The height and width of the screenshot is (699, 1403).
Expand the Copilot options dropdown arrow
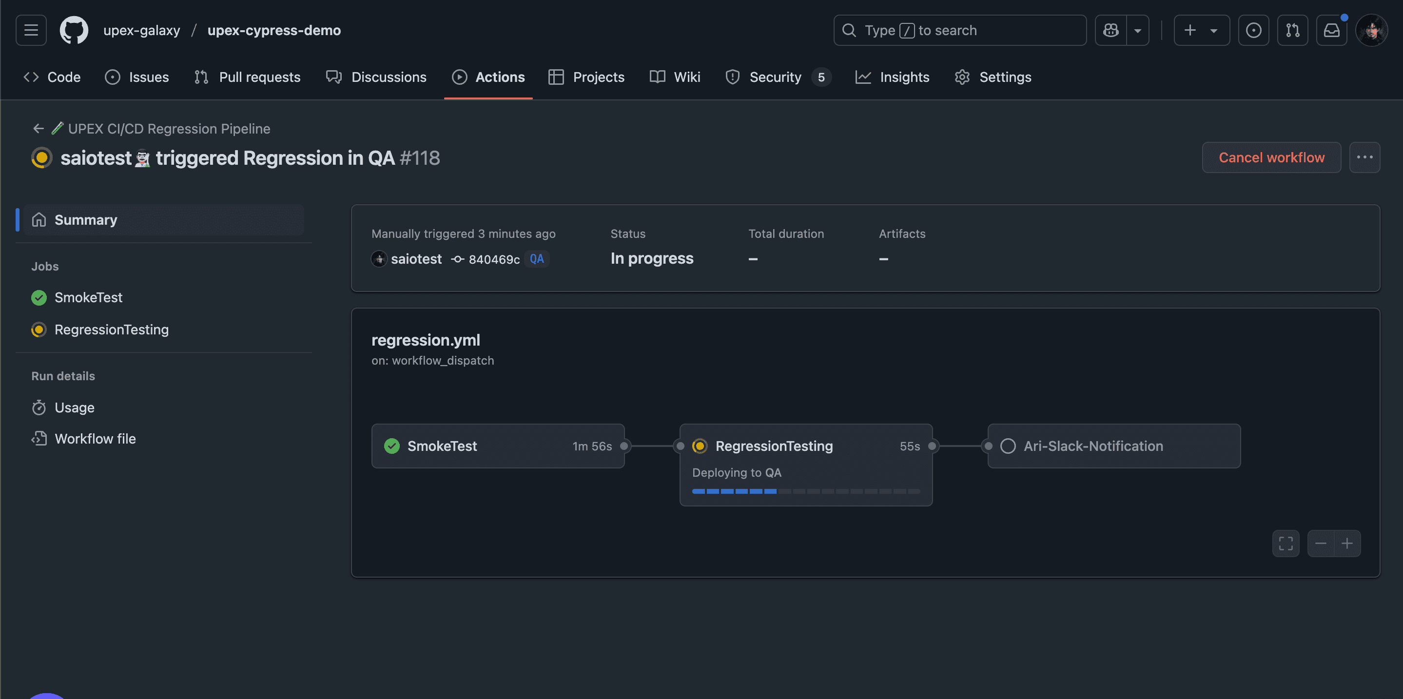pos(1138,30)
